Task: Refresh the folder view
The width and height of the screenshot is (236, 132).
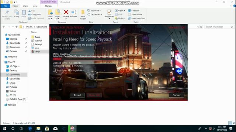Action: tap(201, 27)
